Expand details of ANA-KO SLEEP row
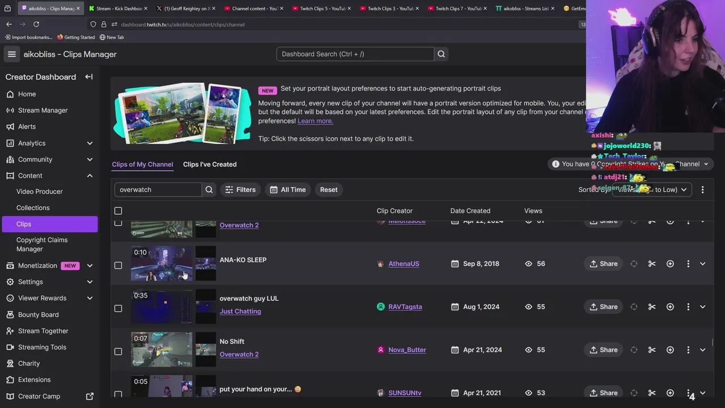 coord(702,263)
